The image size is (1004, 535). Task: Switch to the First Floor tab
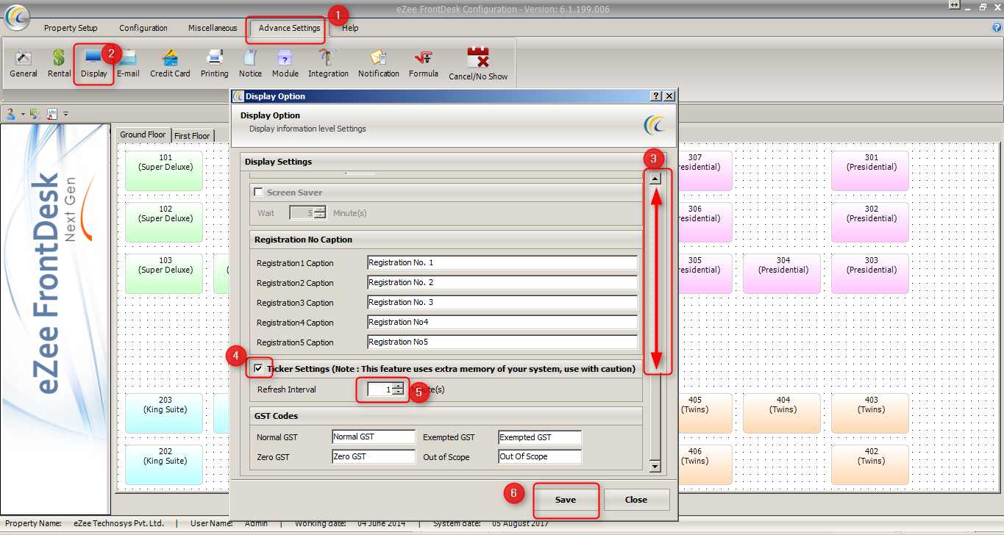[193, 136]
